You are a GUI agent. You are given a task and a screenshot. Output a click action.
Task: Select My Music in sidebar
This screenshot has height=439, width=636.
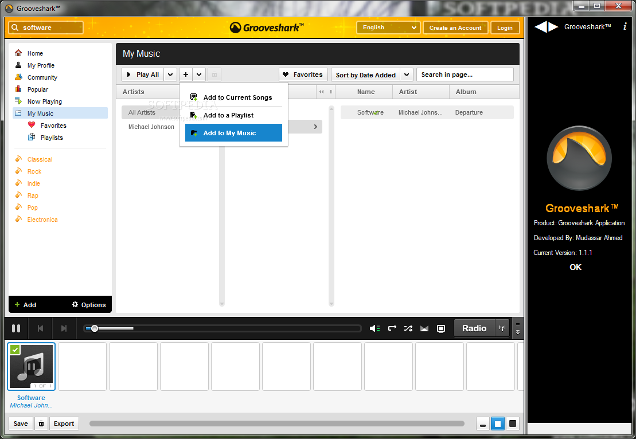coord(60,113)
